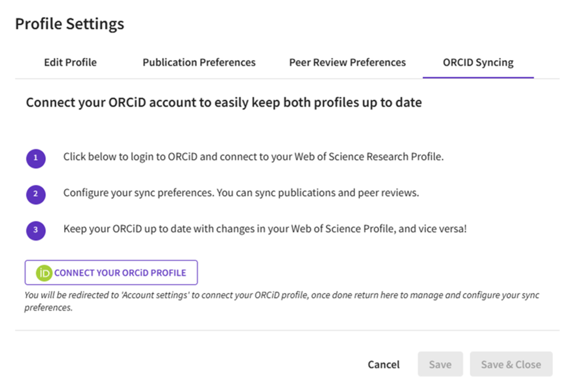Select the ORCID Syncing tab

478,63
